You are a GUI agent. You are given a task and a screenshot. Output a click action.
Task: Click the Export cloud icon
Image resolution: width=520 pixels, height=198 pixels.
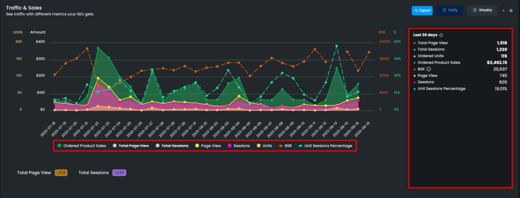(x=416, y=11)
